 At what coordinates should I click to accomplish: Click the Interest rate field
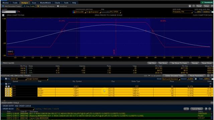click(190, 79)
